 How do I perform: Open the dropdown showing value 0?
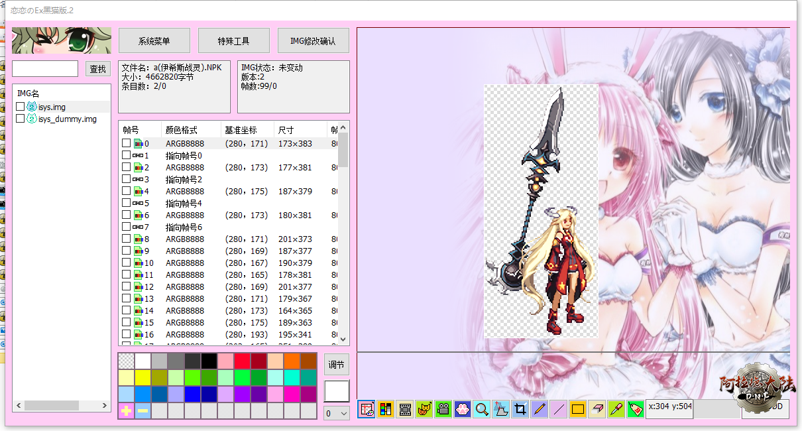click(x=337, y=413)
